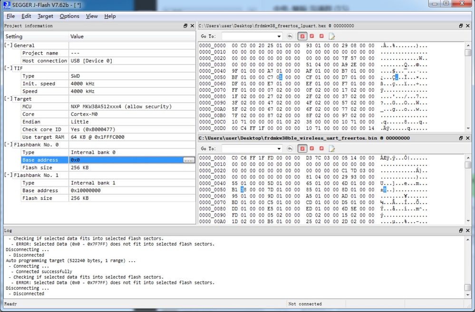This screenshot has width=475, height=312.
Task: Close the wireless_uart_freertos.bin panel
Action: (468, 138)
